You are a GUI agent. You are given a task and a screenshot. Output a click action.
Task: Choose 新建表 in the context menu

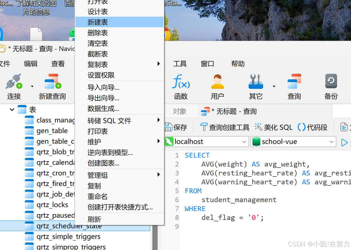tap(119, 22)
